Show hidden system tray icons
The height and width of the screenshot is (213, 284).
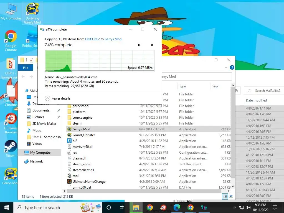click(x=235, y=207)
